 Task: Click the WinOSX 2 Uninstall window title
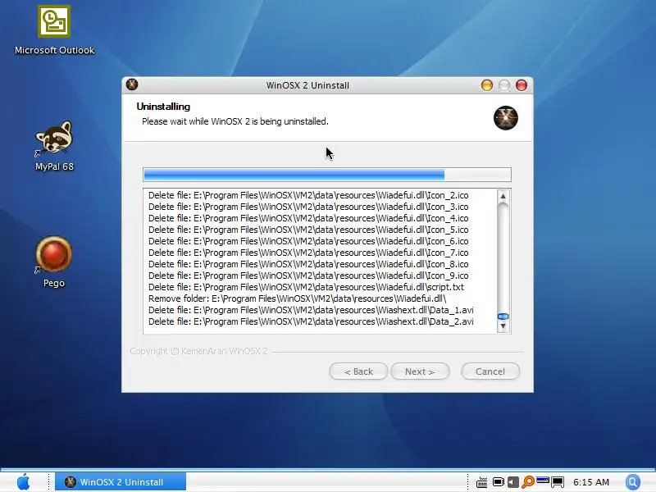click(x=307, y=85)
